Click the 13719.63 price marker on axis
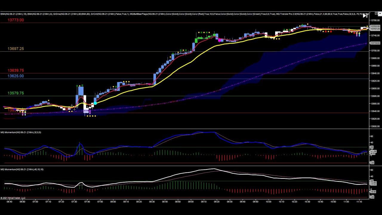The width and height of the screenshot is (382, 215). 375,43
